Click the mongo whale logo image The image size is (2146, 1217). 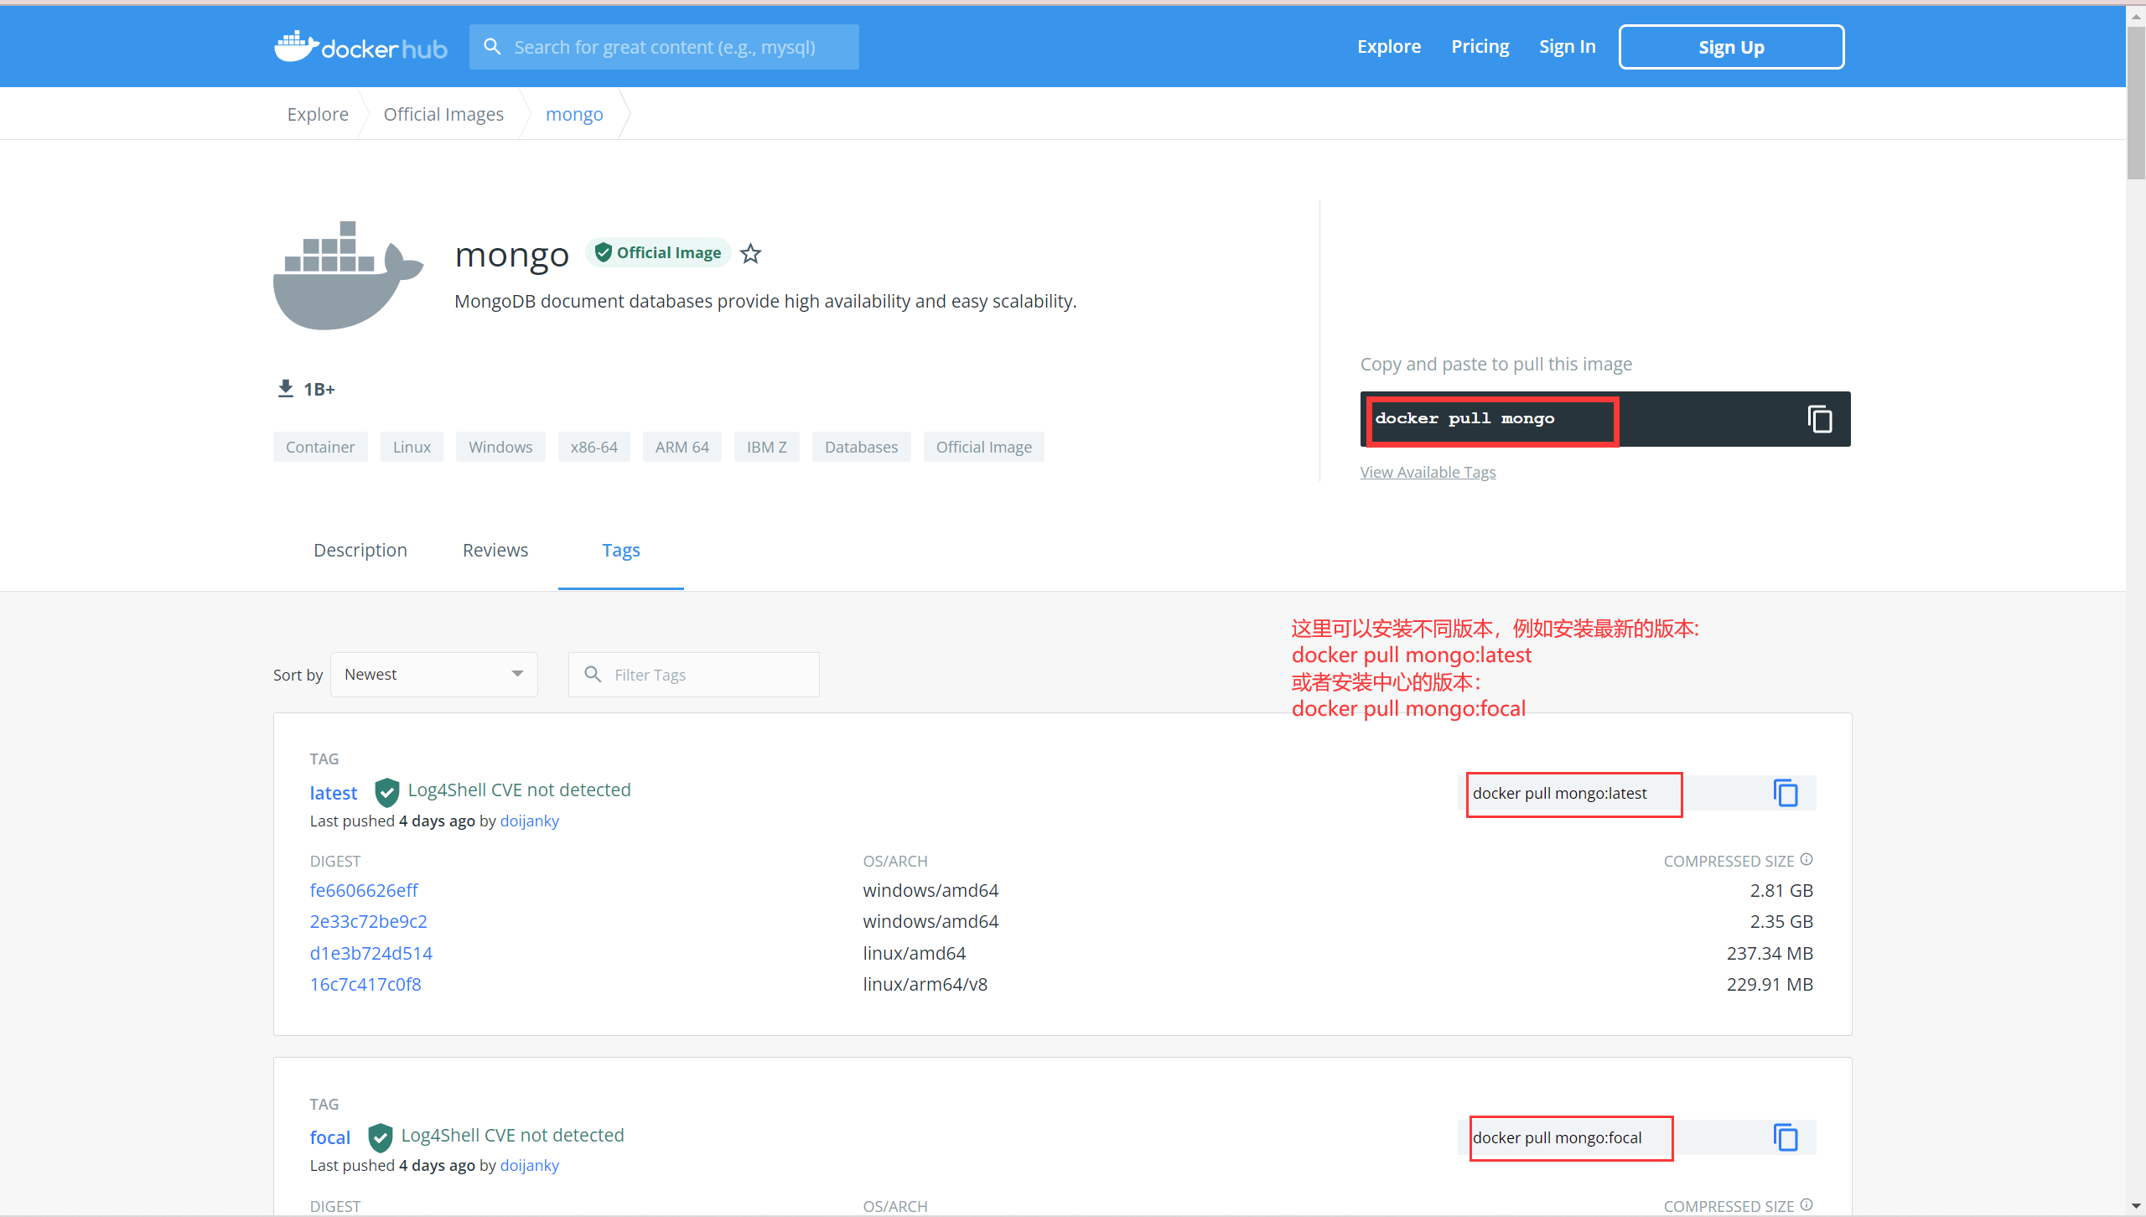tap(348, 276)
